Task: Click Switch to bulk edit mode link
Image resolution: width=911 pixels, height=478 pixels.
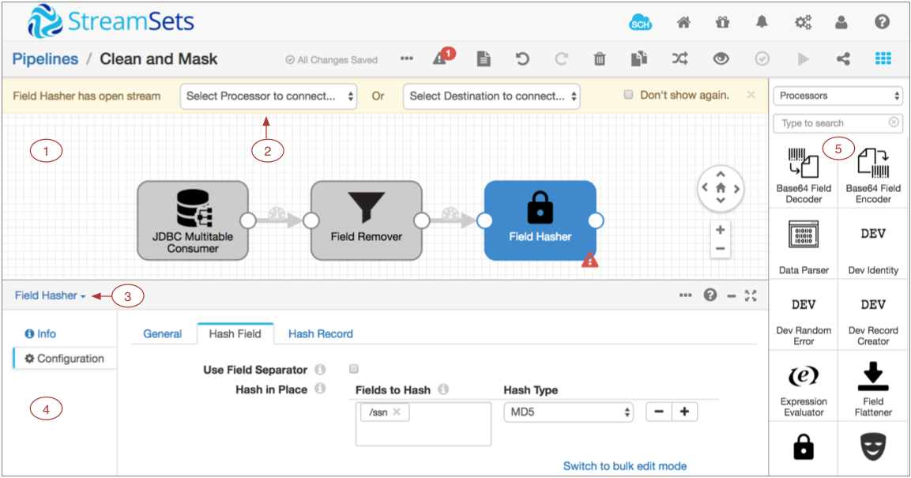Action: point(624,466)
